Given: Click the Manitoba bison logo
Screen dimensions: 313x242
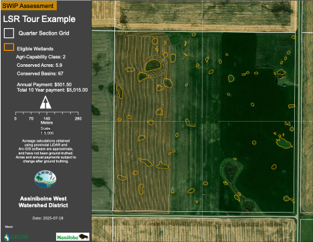Looking at the screenshot, I should point(73,237).
